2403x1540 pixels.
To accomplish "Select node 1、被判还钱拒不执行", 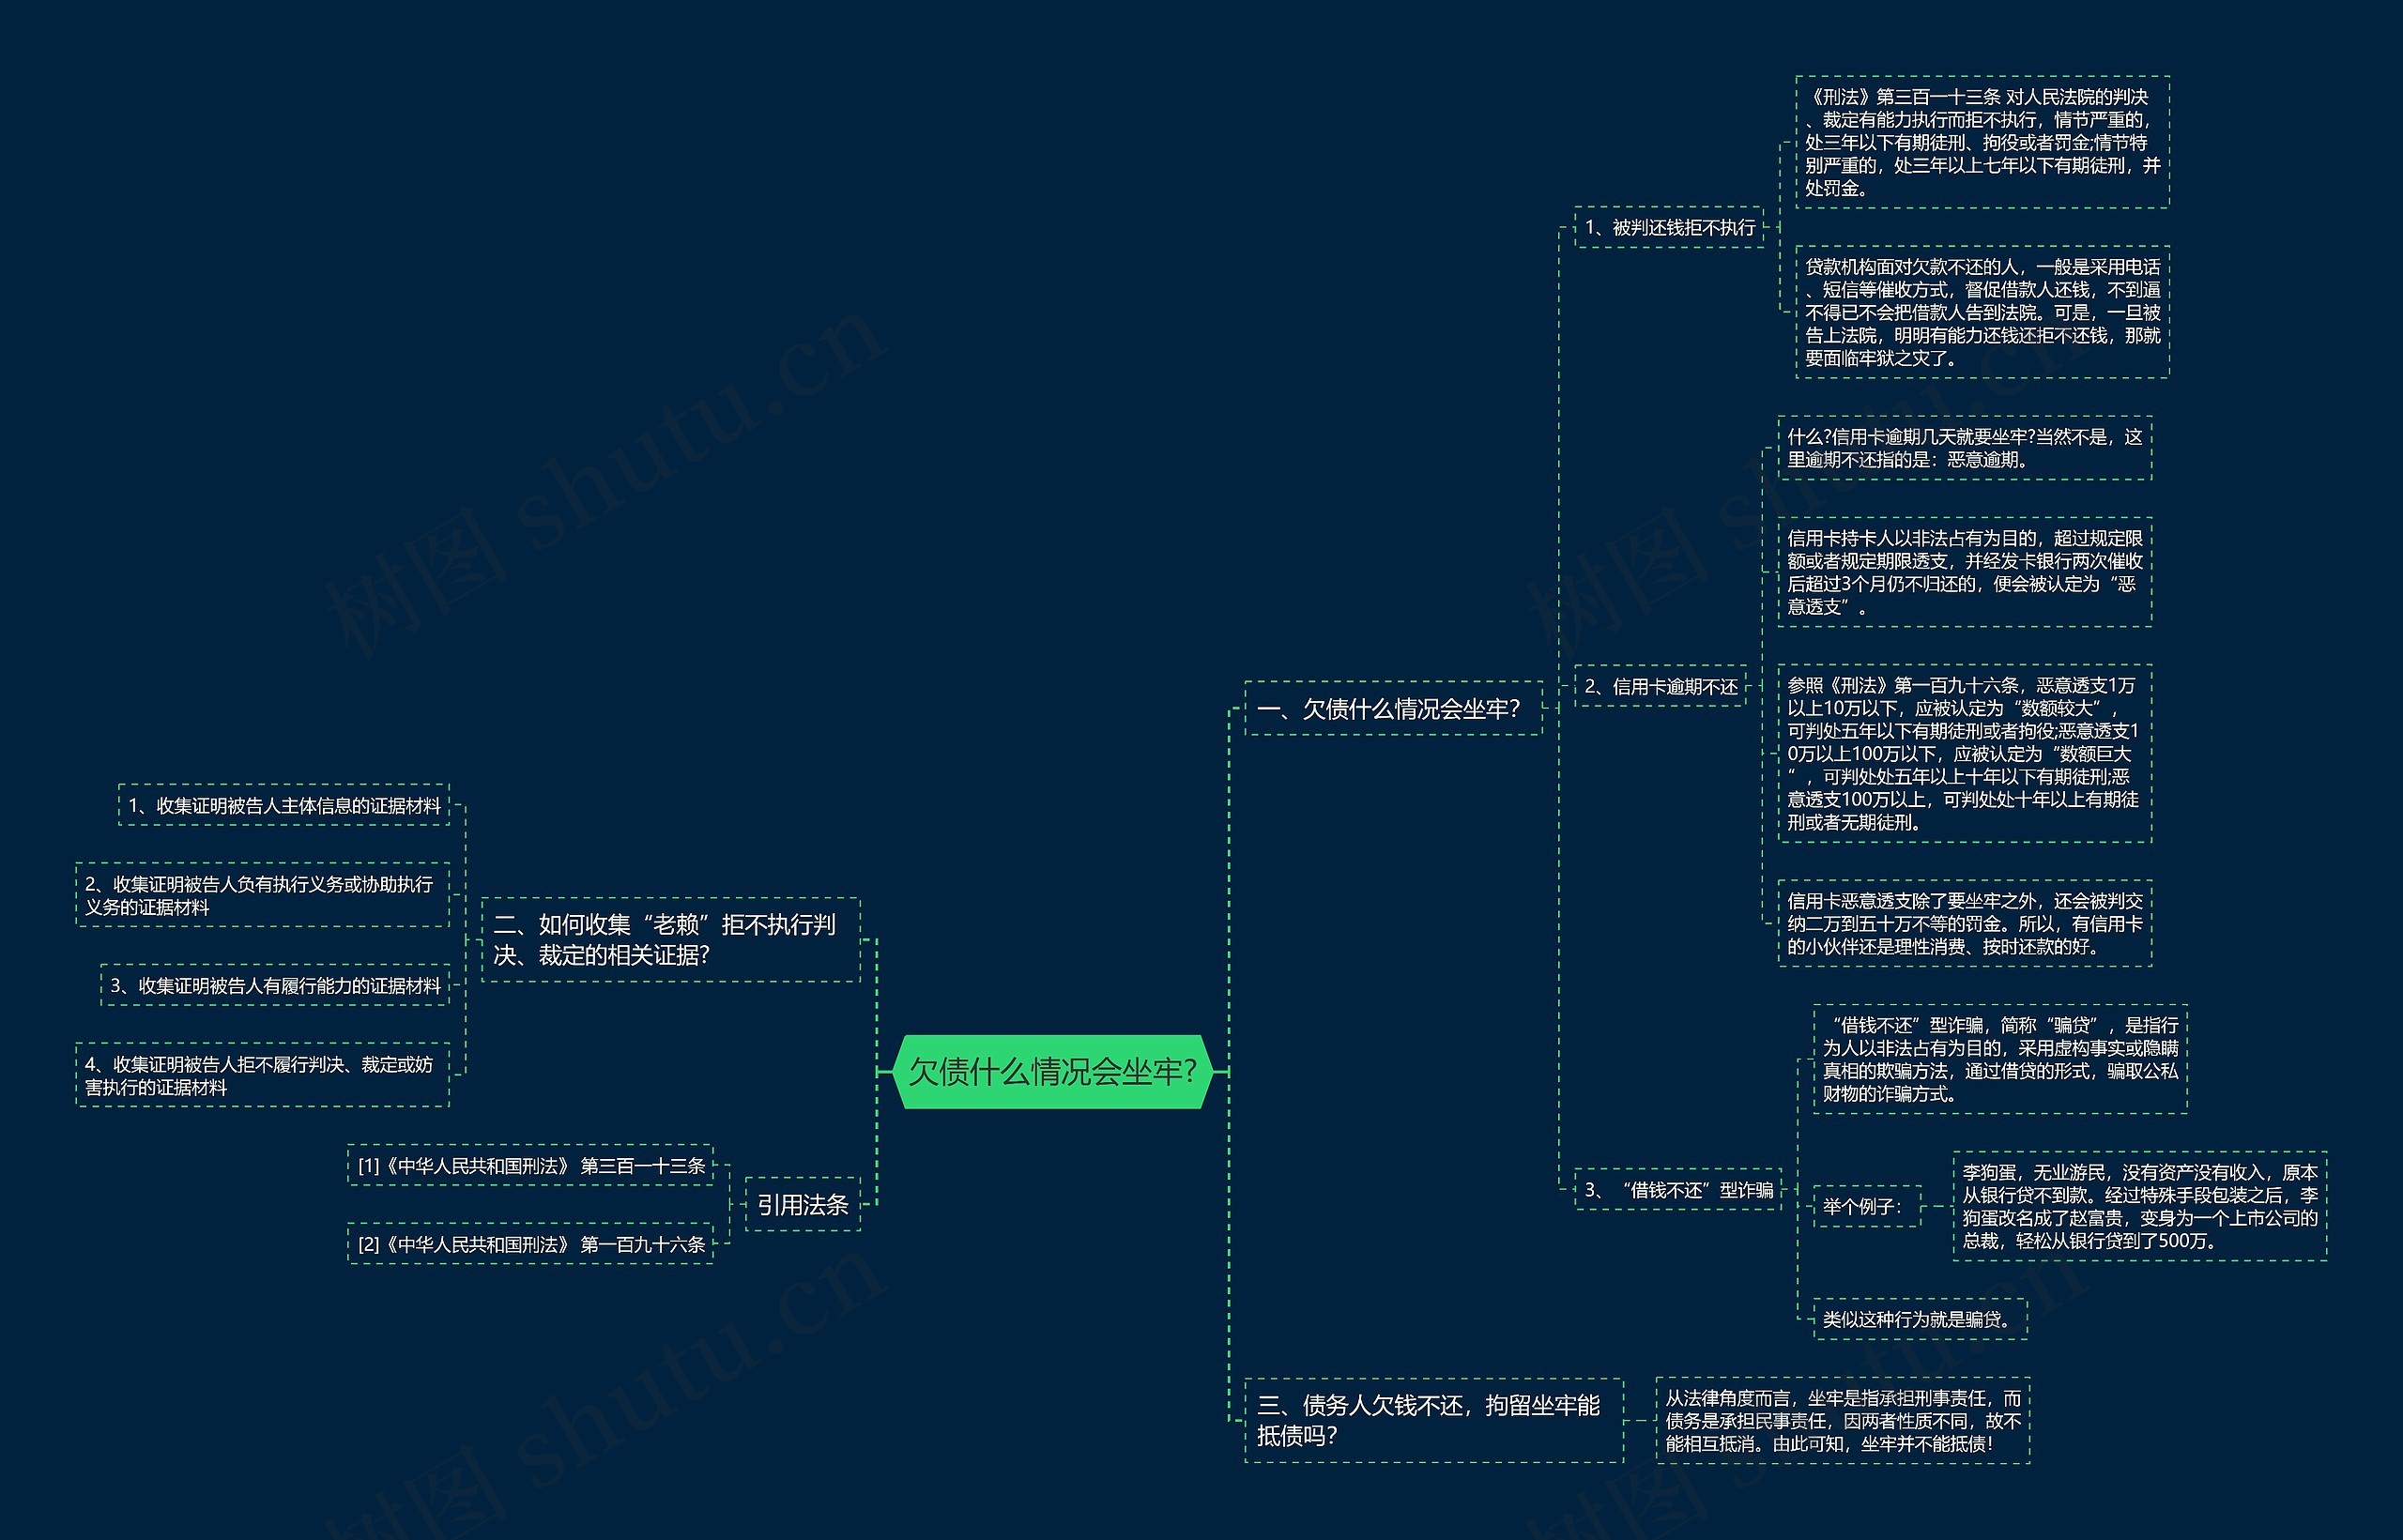I will (x=1669, y=227).
